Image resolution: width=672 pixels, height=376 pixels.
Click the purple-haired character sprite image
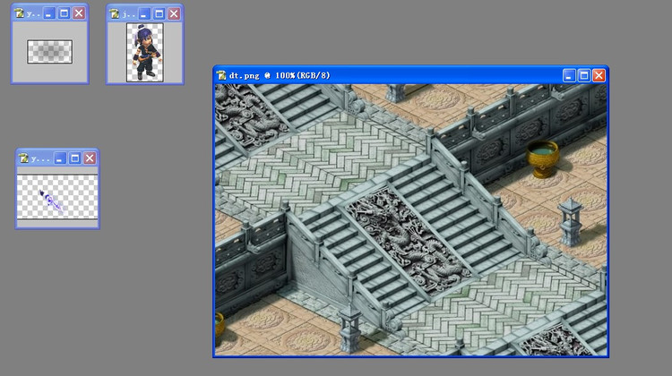(145, 52)
